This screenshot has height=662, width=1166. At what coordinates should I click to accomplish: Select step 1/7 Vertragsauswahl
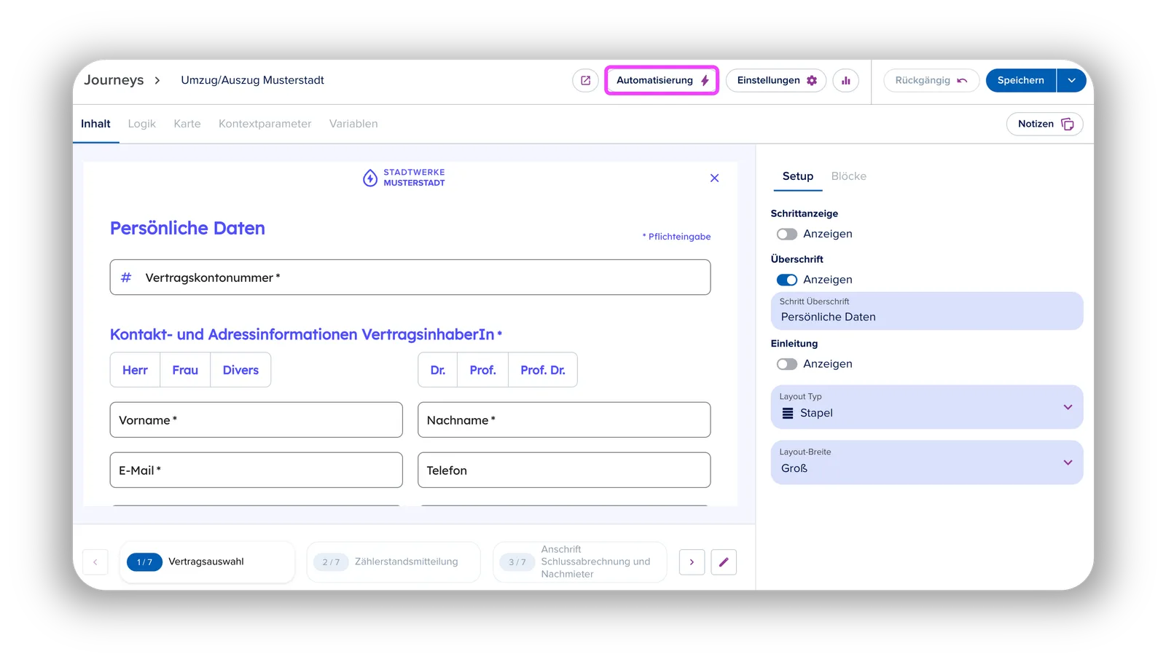click(x=207, y=561)
